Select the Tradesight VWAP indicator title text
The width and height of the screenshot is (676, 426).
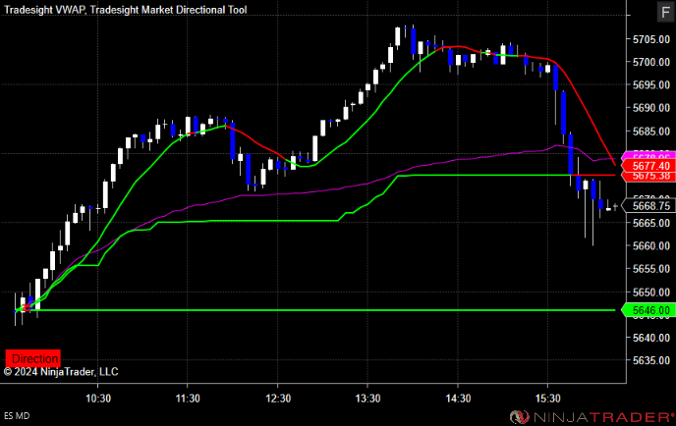[44, 10]
